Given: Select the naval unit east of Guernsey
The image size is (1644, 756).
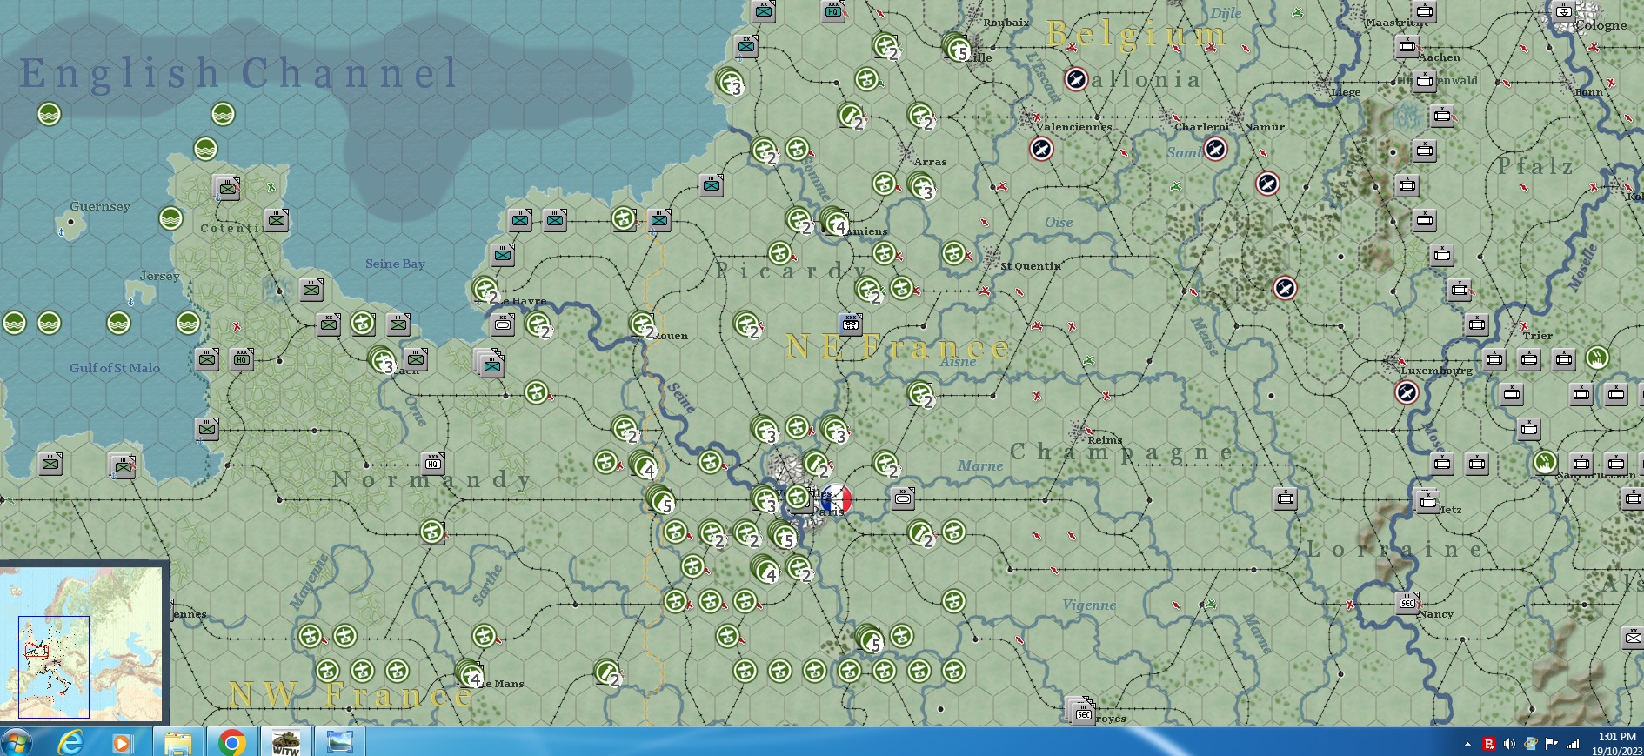Looking at the screenshot, I should coord(170,218).
